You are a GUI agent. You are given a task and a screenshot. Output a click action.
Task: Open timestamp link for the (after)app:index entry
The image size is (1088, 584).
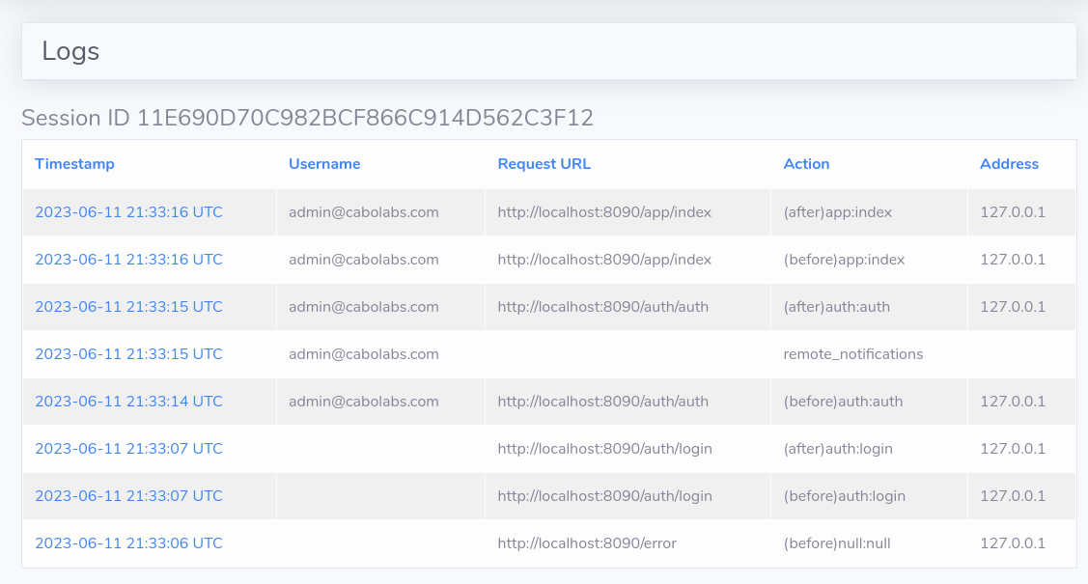pyautogui.click(x=128, y=212)
